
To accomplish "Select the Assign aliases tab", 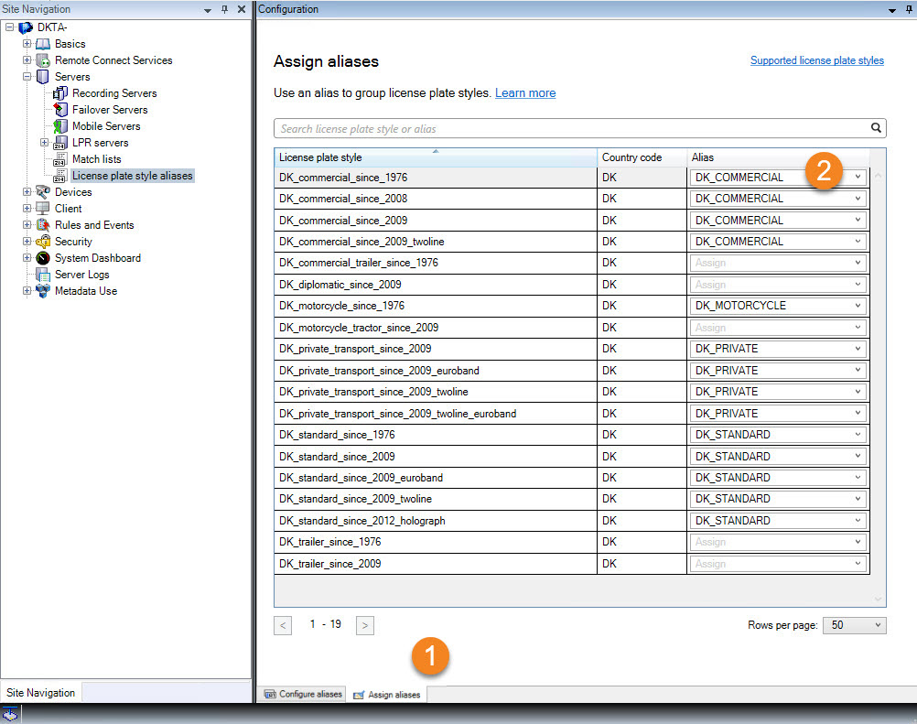I will coord(387,695).
